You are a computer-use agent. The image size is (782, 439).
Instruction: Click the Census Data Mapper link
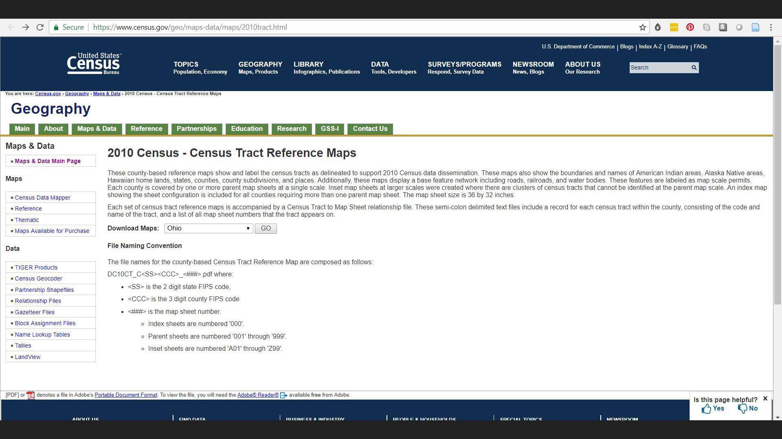[x=42, y=198]
